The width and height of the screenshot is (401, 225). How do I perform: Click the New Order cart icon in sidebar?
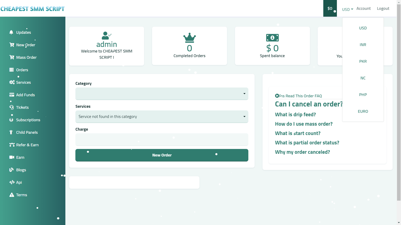tap(12, 45)
